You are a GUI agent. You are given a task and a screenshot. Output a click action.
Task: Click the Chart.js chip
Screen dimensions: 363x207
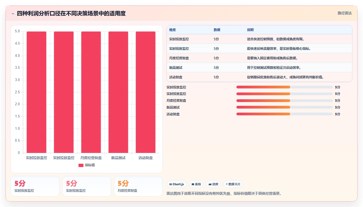point(176,184)
